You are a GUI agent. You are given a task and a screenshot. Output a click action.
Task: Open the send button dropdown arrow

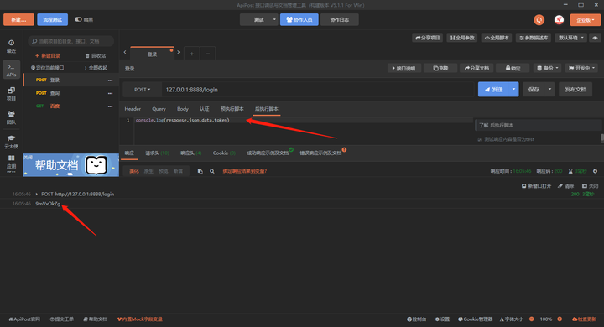(514, 90)
